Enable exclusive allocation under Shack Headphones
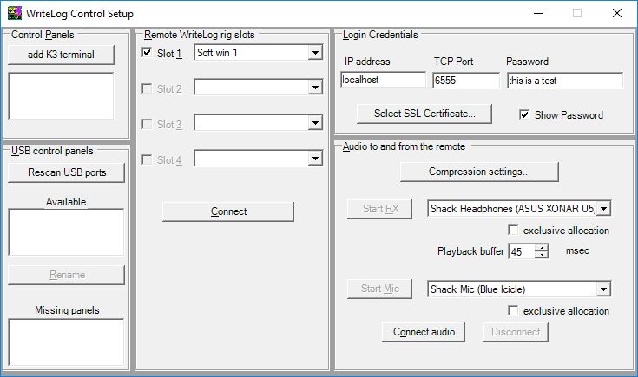The width and height of the screenshot is (638, 377). (513, 230)
